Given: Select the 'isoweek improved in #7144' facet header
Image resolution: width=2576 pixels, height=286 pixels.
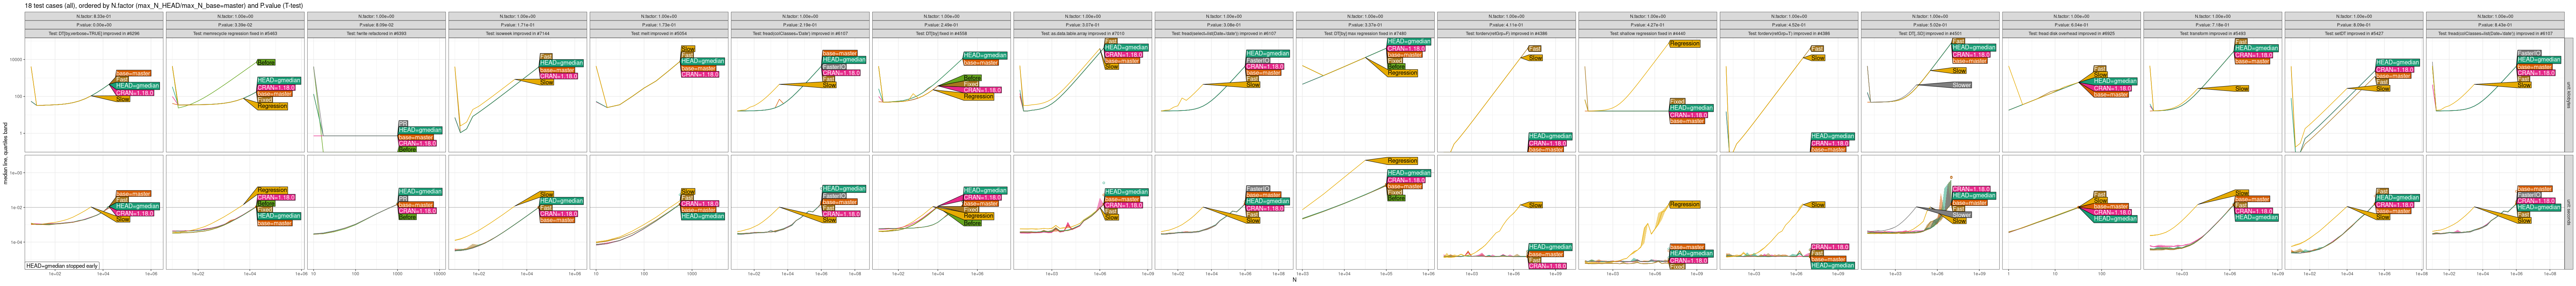Looking at the screenshot, I should (518, 33).
